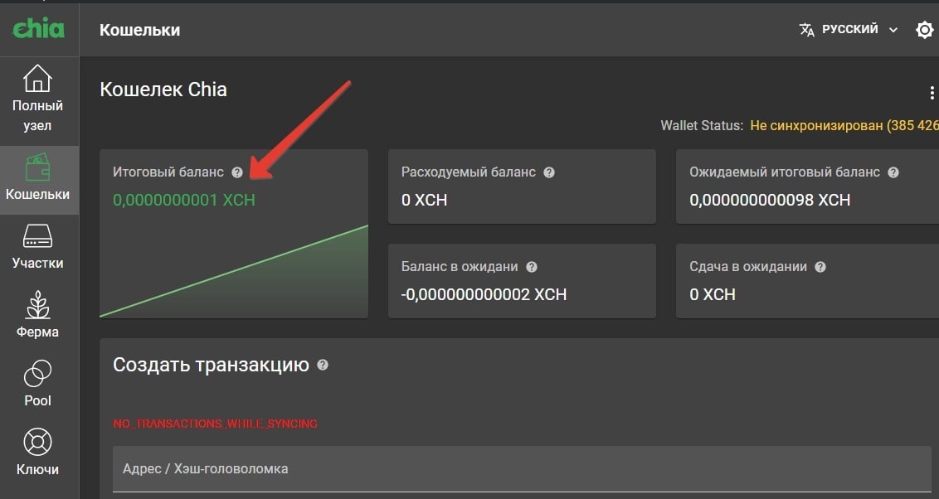Click the Сдача в ожидании 0 XCH value

pos(712,294)
